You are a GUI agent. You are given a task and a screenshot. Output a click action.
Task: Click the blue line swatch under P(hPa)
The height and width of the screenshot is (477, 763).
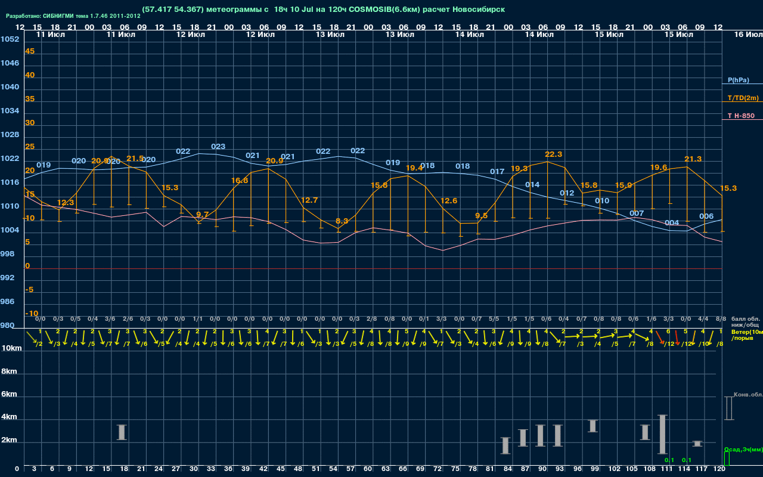(742, 84)
